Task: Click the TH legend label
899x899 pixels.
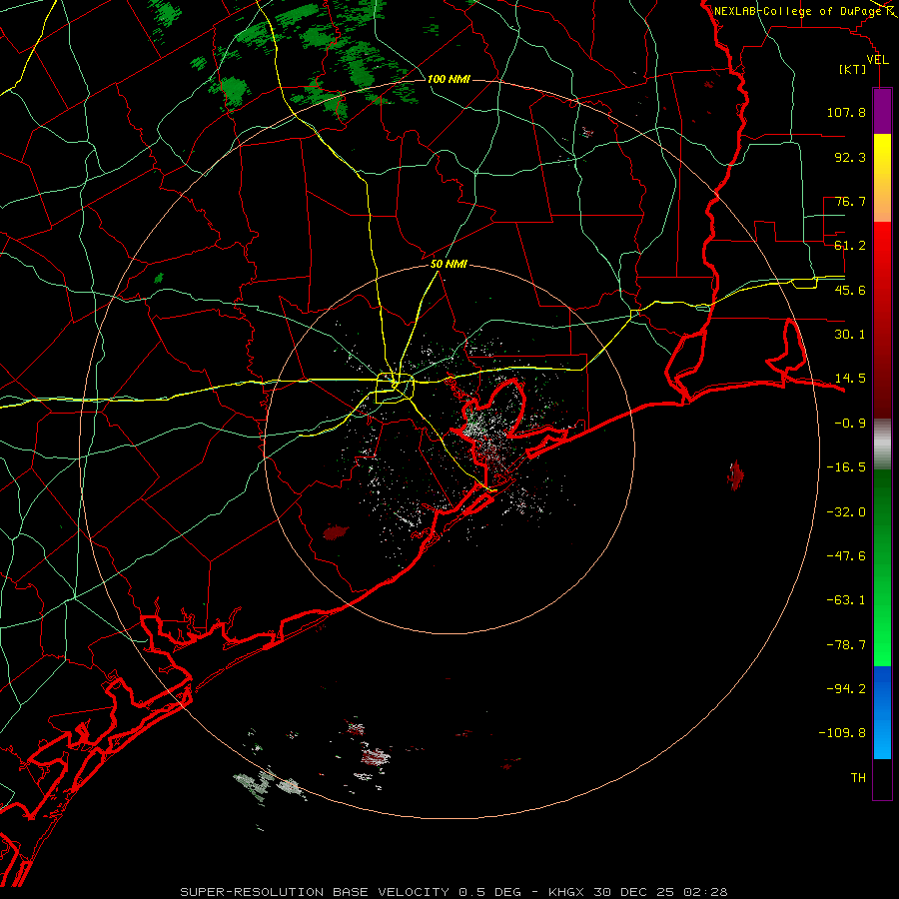Action: click(858, 778)
